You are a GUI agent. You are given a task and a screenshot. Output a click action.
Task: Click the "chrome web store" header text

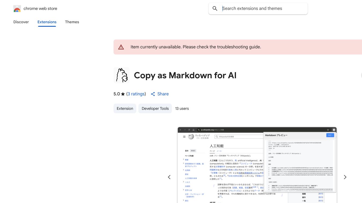40,9
